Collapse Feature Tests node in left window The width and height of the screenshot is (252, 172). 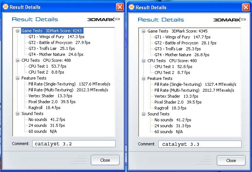tap(17, 78)
